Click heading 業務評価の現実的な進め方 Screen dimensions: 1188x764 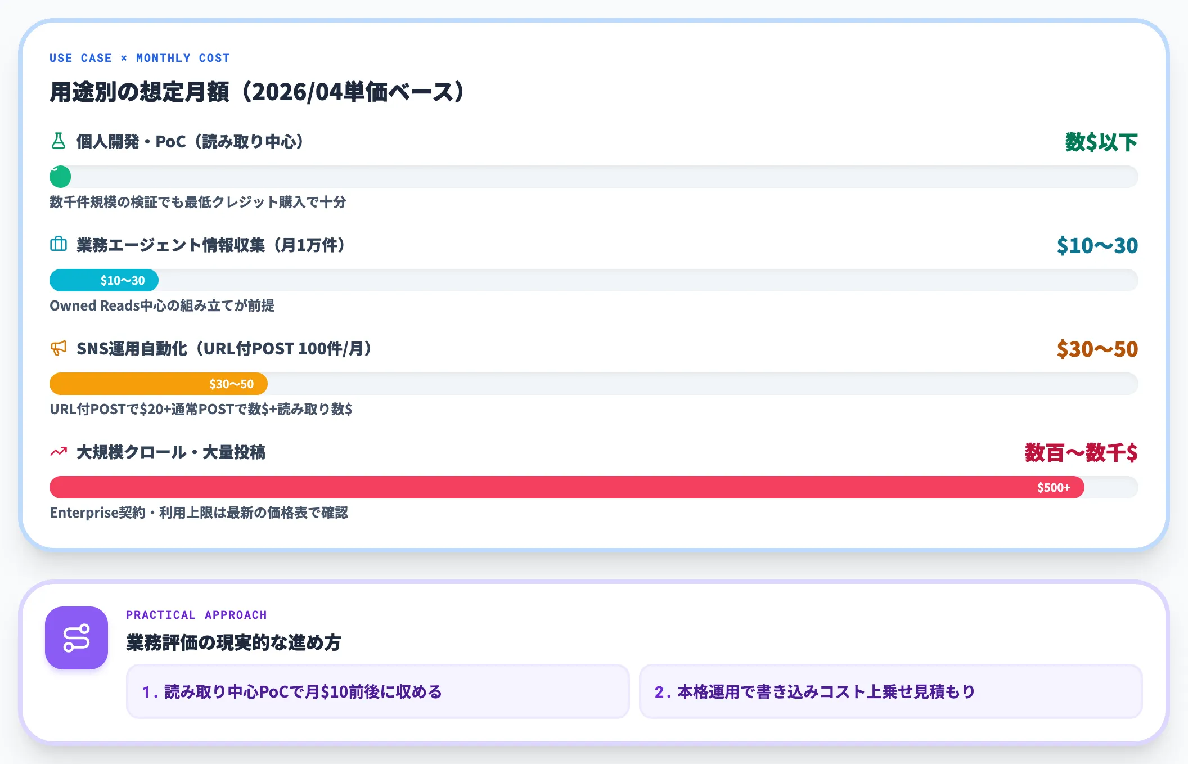tap(233, 642)
